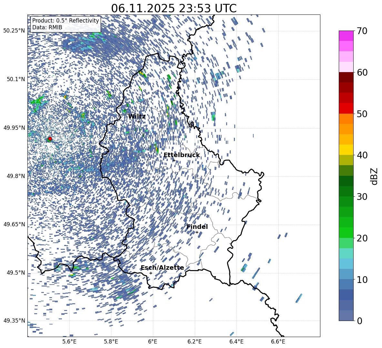The height and width of the screenshot is (348, 382).
Task: Click the 'Data: RMIB' text
Action: [47, 27]
